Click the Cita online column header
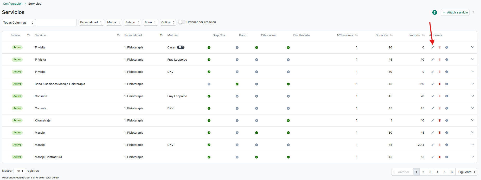481x180 pixels. [x=268, y=35]
